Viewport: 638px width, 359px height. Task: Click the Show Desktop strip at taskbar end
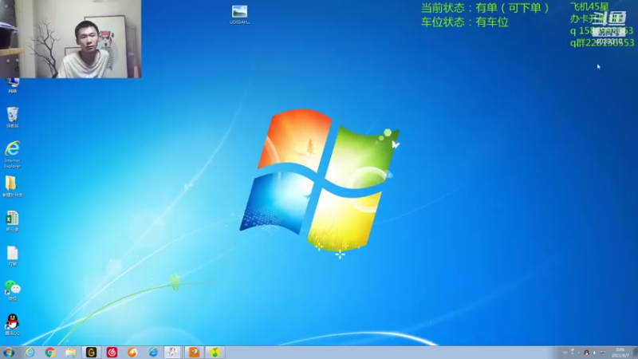pyautogui.click(x=635, y=353)
